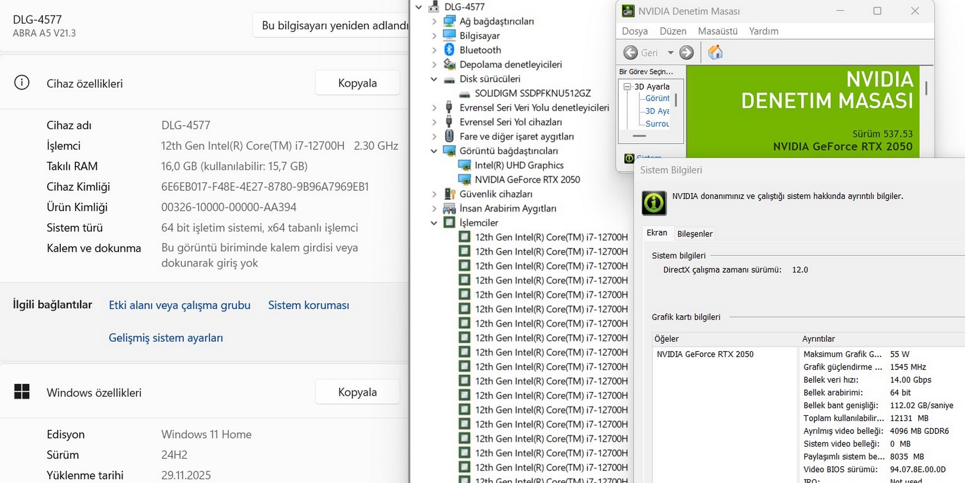Click the Home icon in NVIDIA toolbar

point(715,52)
